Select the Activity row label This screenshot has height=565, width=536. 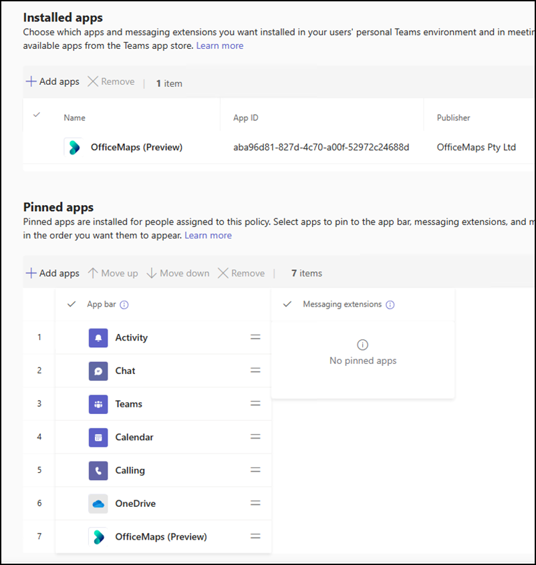(131, 338)
